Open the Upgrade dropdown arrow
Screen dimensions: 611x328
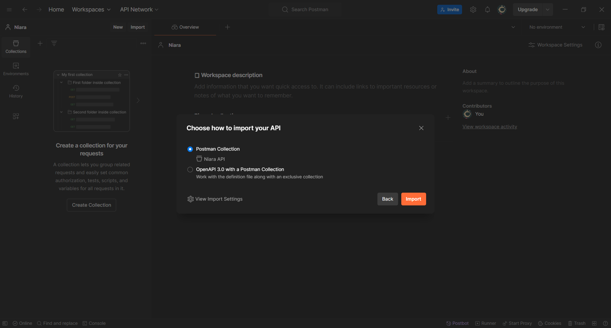[548, 10]
